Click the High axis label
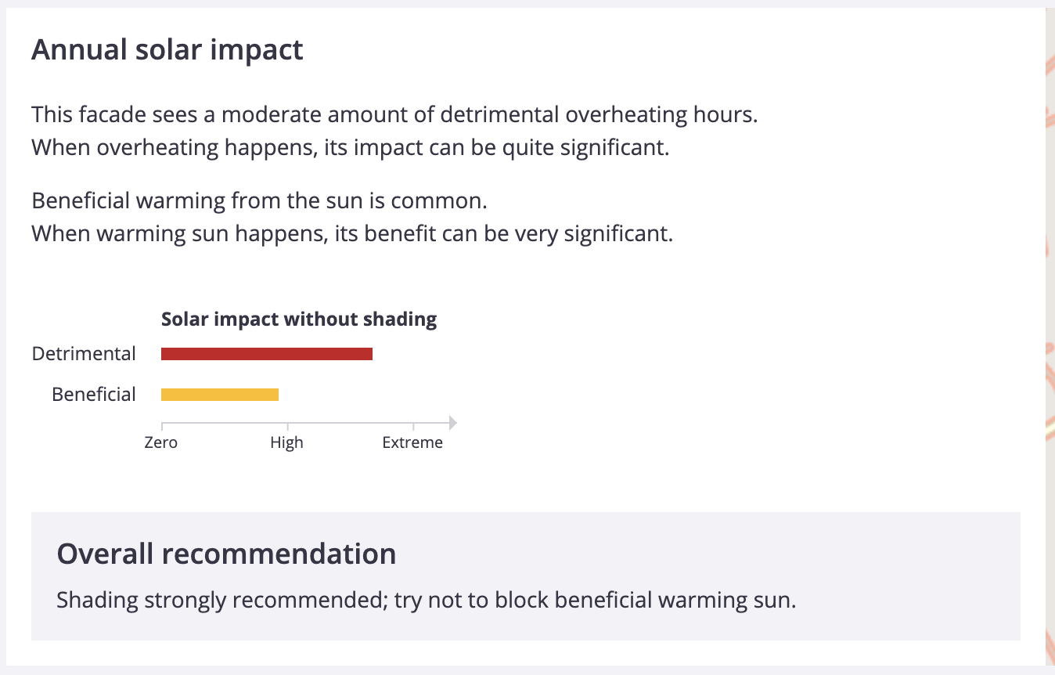 pos(287,442)
